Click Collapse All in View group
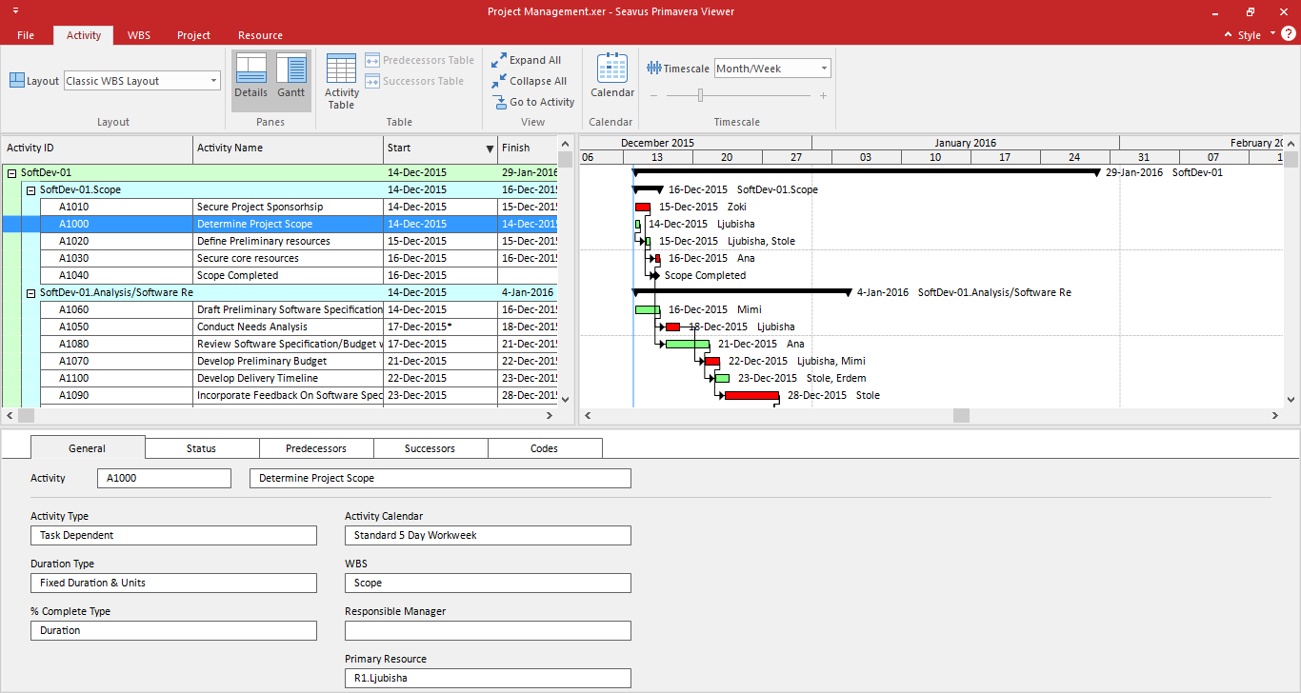The height and width of the screenshot is (693, 1301). 529,81
